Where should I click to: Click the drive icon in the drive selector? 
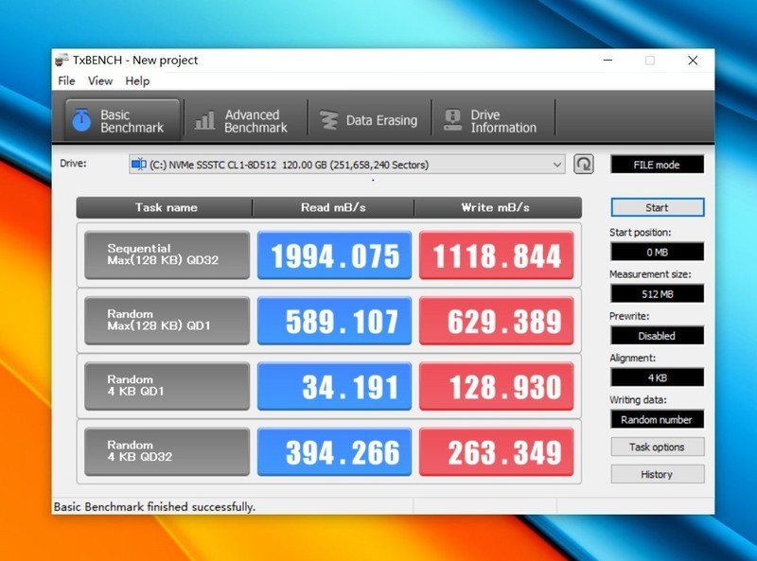pyautogui.click(x=138, y=165)
